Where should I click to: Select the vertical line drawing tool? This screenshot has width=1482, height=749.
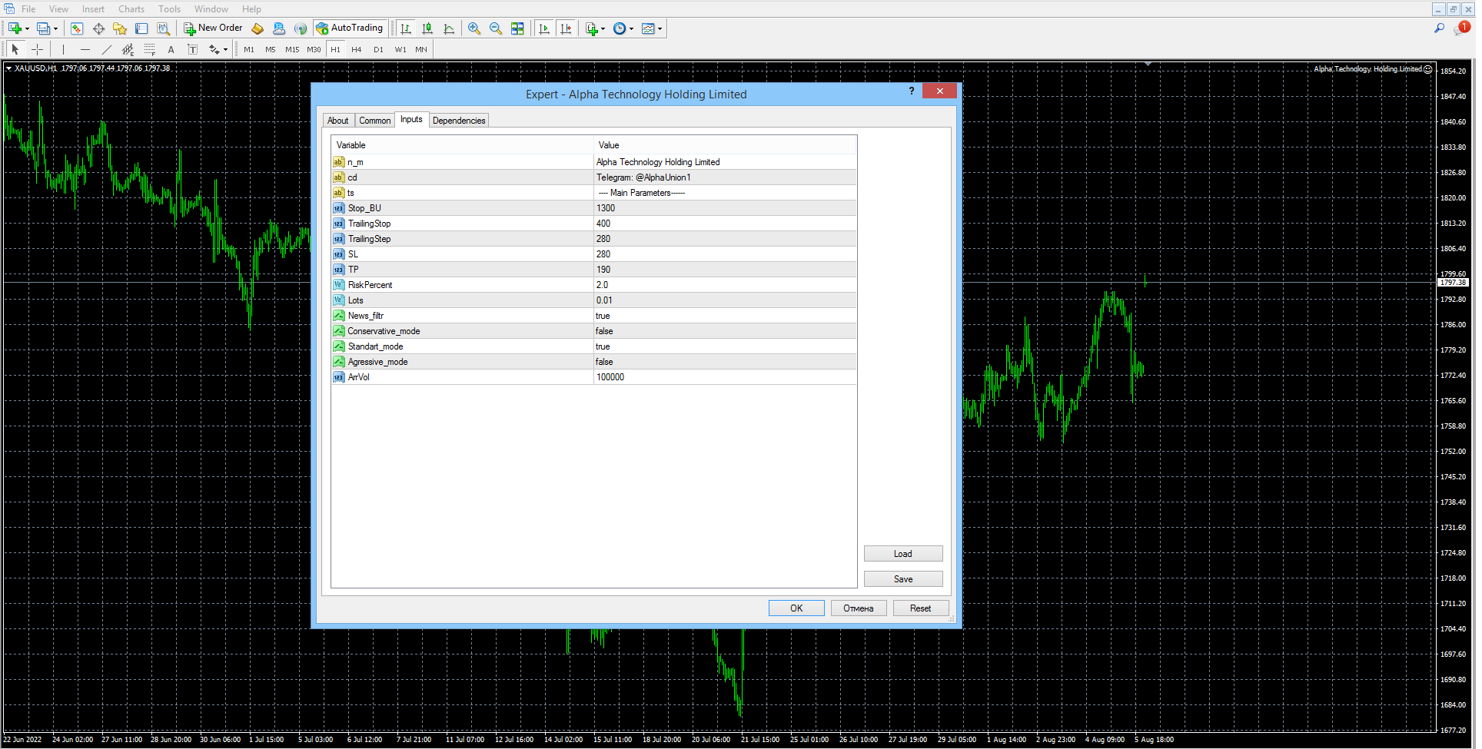pos(64,49)
